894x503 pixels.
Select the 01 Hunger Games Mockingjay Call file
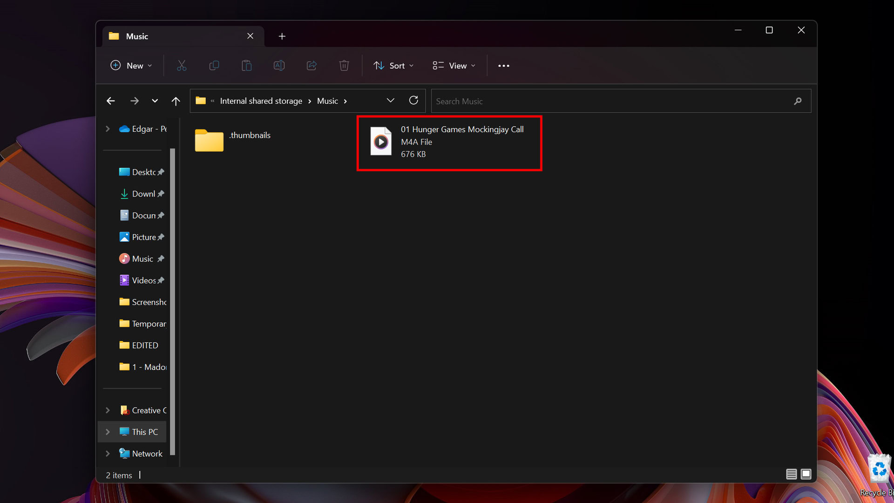(449, 142)
